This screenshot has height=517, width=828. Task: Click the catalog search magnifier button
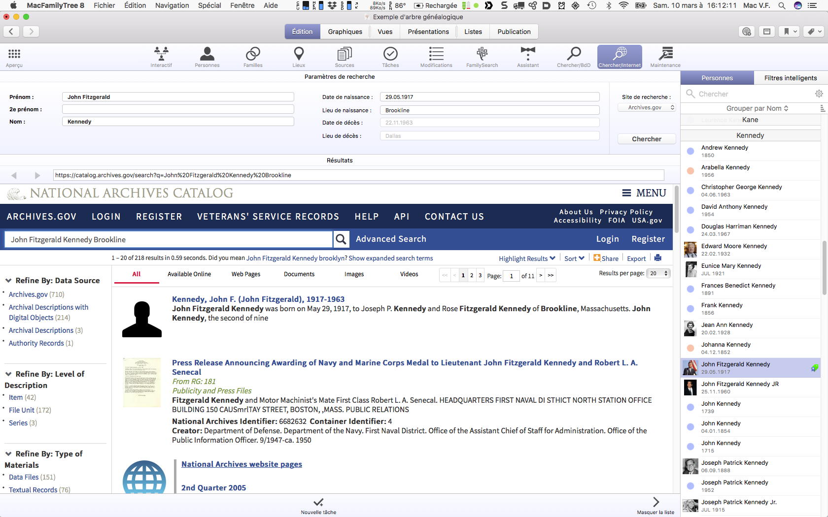pos(341,239)
